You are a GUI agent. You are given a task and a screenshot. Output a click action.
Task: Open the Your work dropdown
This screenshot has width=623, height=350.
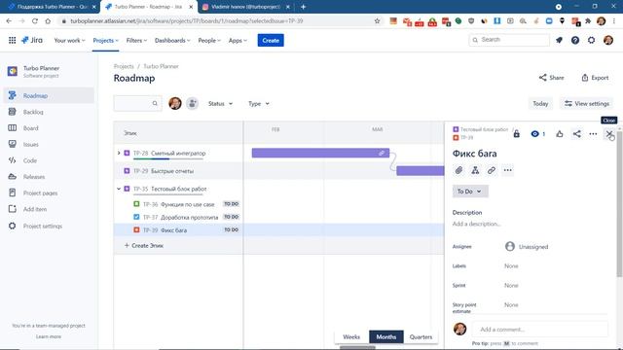click(x=69, y=41)
